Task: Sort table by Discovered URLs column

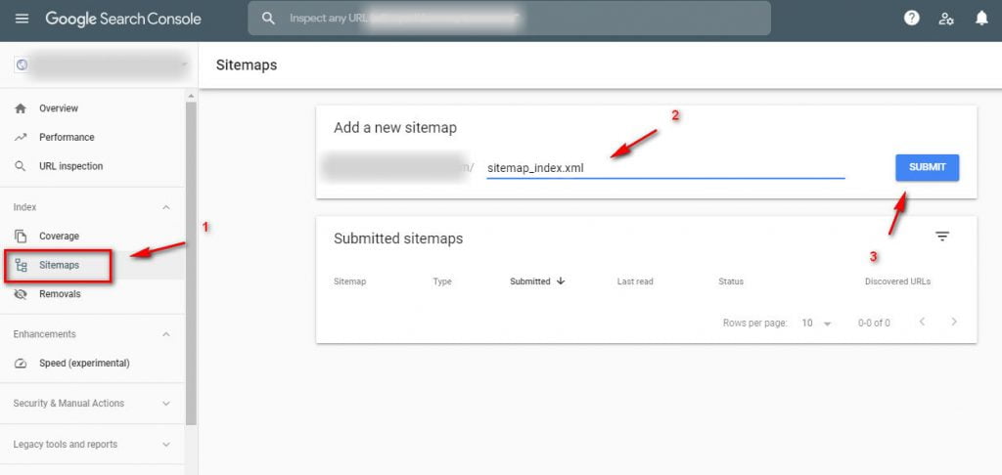Action: [897, 281]
